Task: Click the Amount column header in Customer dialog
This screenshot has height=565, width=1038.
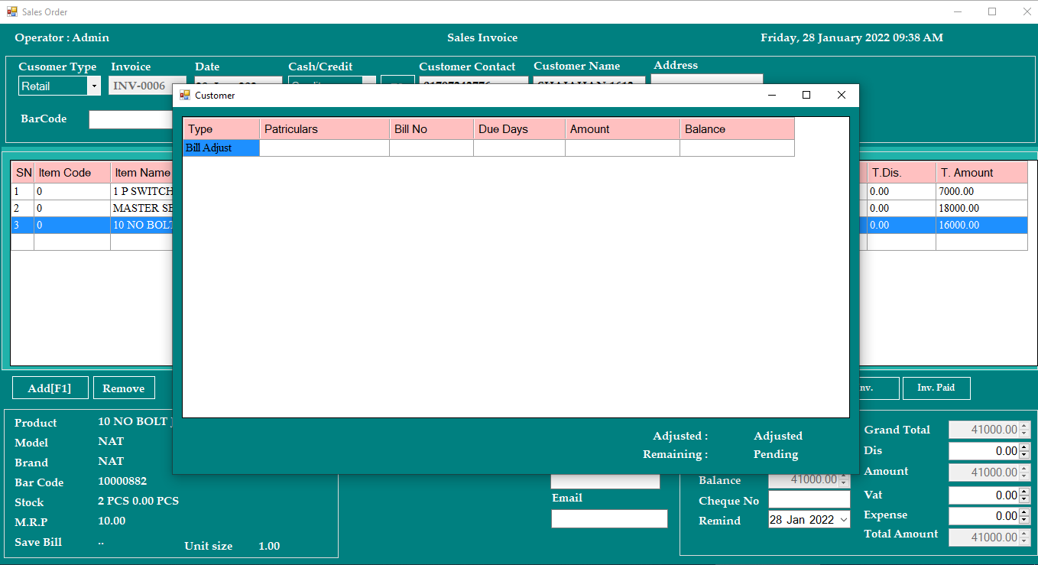Action: 621,128
